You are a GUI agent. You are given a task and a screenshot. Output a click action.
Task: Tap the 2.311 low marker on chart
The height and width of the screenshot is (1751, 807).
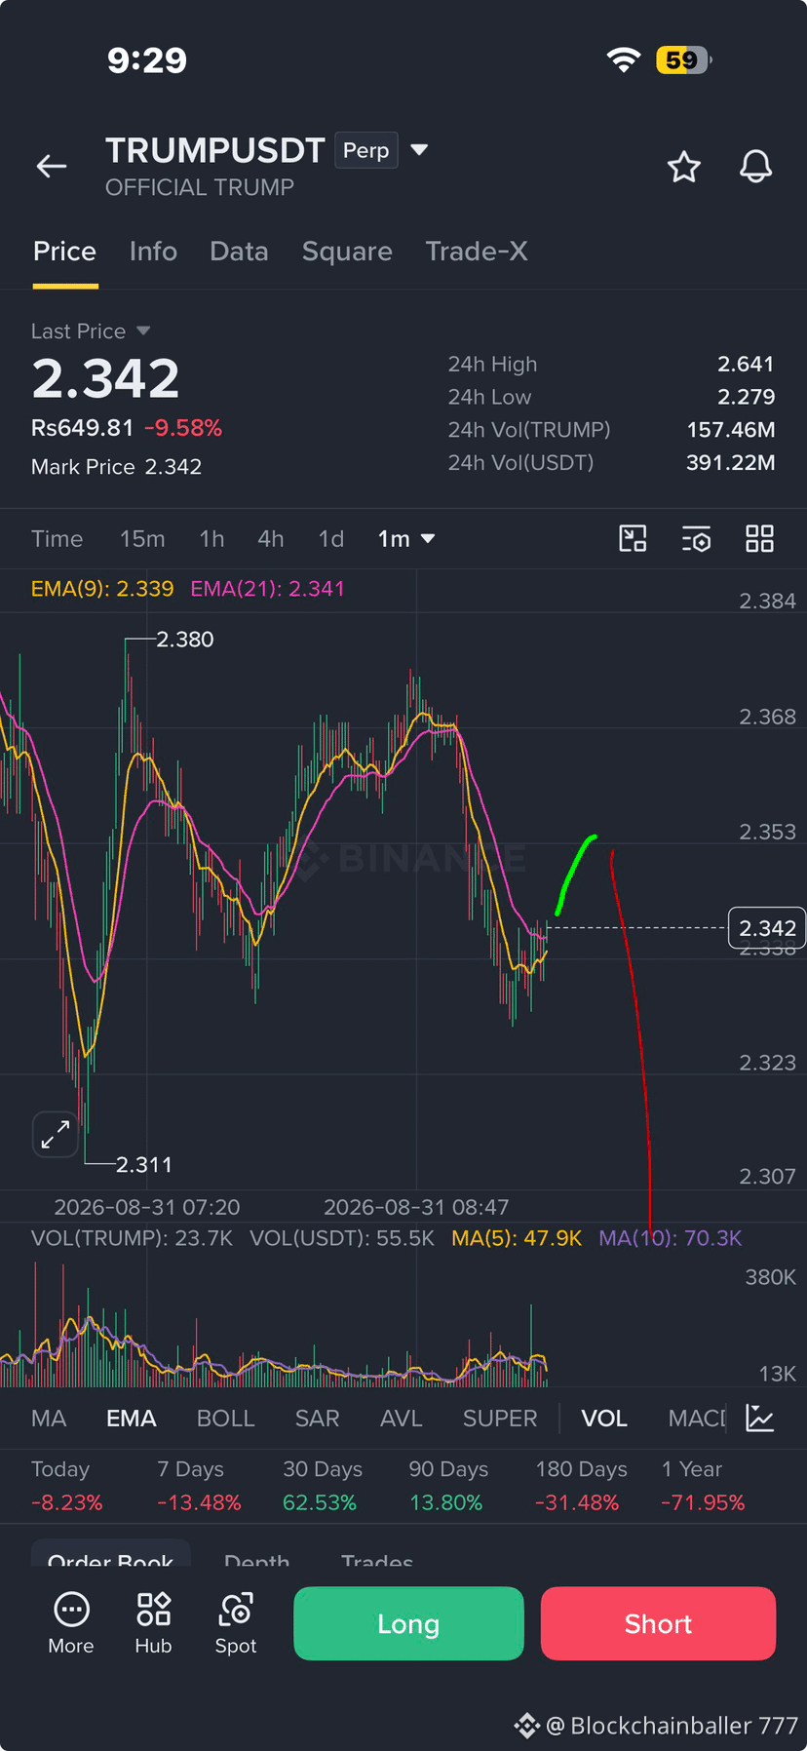[143, 1164]
